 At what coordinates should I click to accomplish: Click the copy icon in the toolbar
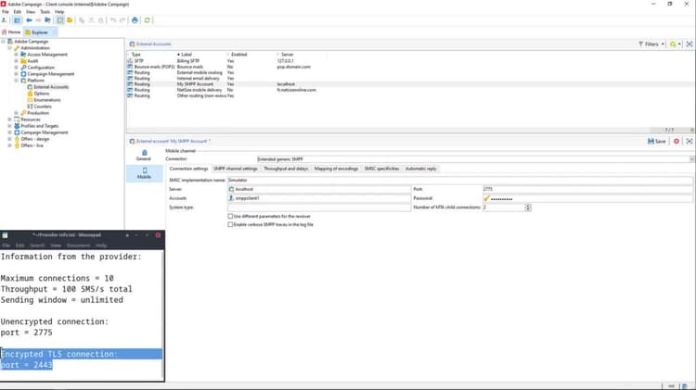(82, 20)
